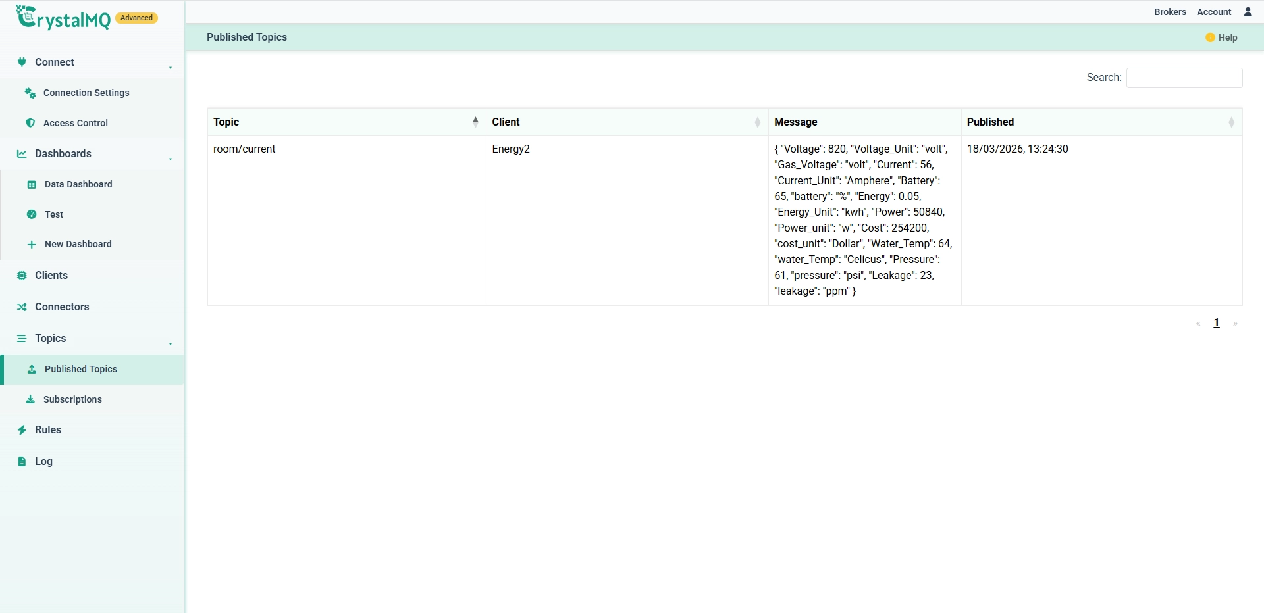Open Brokers link in header
The width and height of the screenshot is (1264, 613).
pos(1170,12)
